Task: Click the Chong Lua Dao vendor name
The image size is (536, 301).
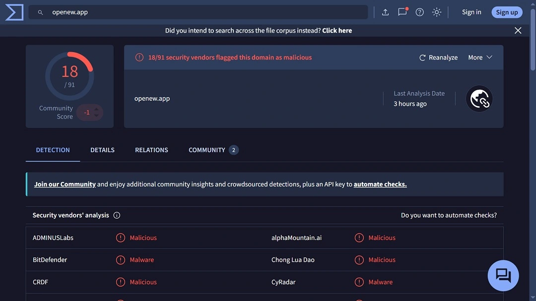Action: point(293,260)
